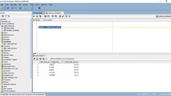Open connection selector ORACLE_LEARNING at right
The height and width of the screenshot is (96, 171).
point(163,16)
